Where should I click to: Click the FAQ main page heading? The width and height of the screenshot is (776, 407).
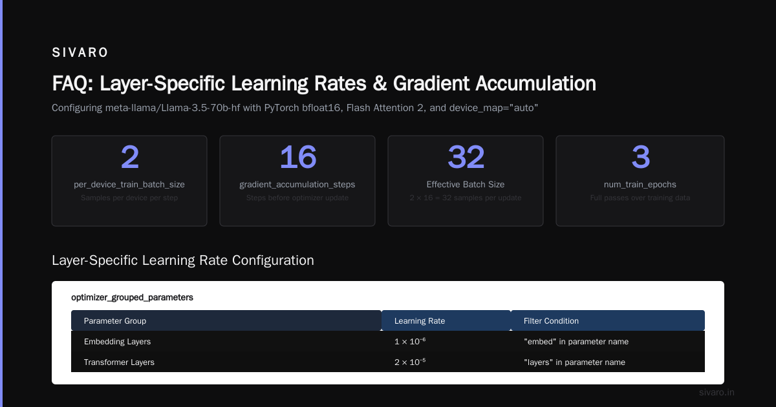[x=324, y=83]
